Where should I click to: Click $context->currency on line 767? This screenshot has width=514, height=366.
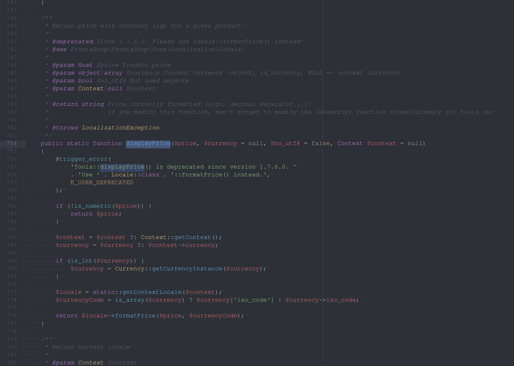(x=182, y=245)
